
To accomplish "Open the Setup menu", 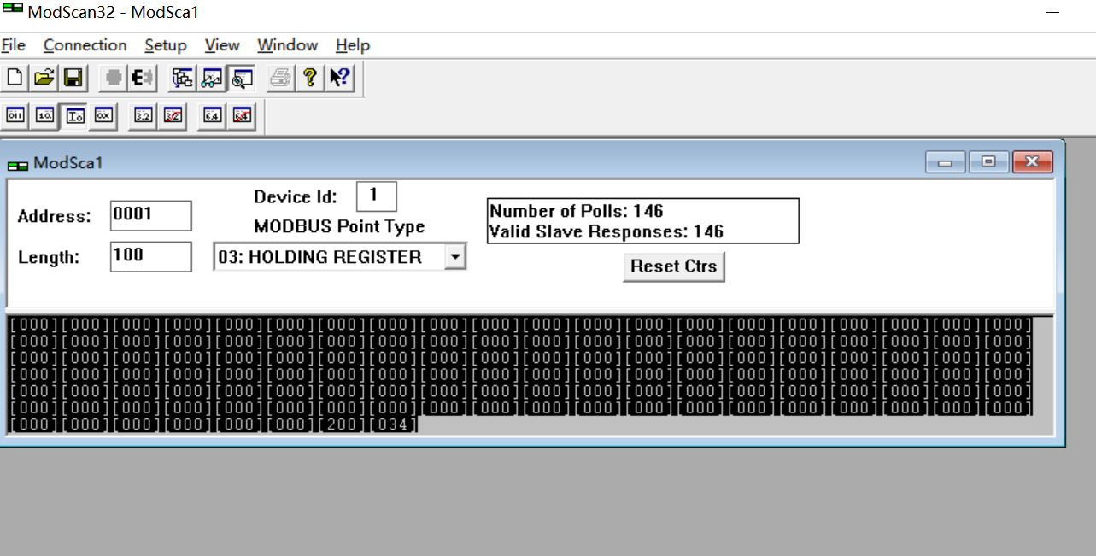I will 166,45.
